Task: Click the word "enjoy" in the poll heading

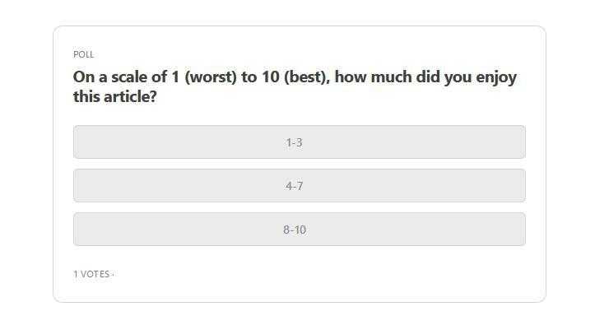Action: 496,77
